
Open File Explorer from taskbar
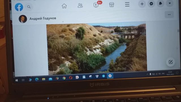click(44, 79)
